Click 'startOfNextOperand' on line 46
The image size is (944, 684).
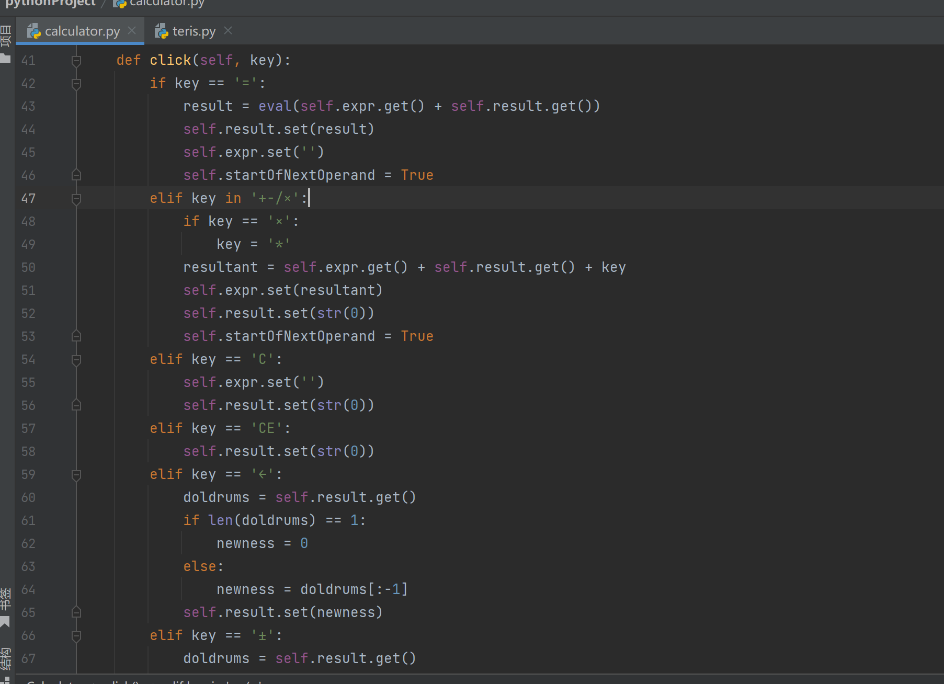tap(300, 175)
